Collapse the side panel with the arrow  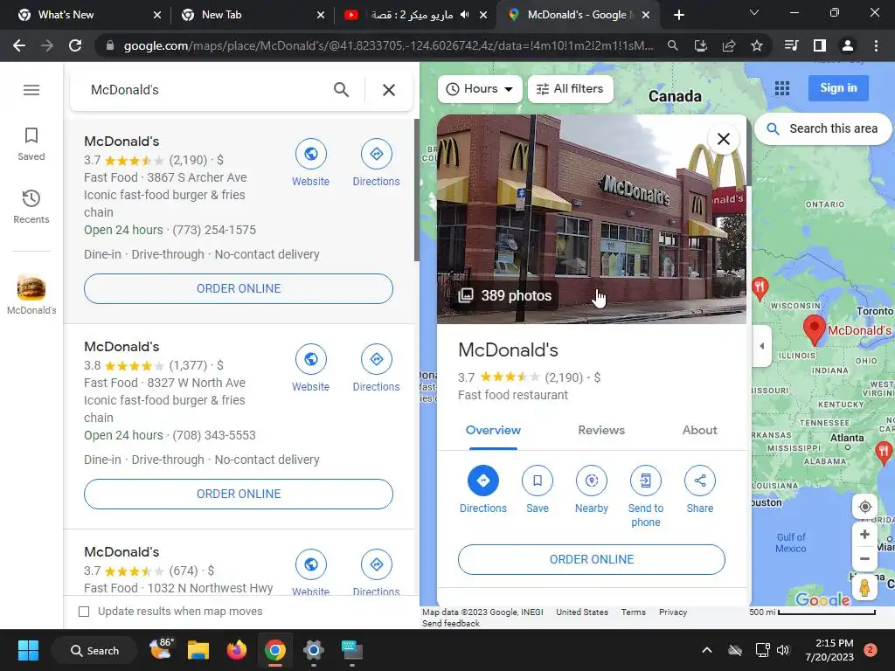pos(762,346)
